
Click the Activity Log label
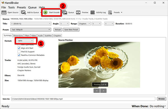pyautogui.click(x=101, y=13)
